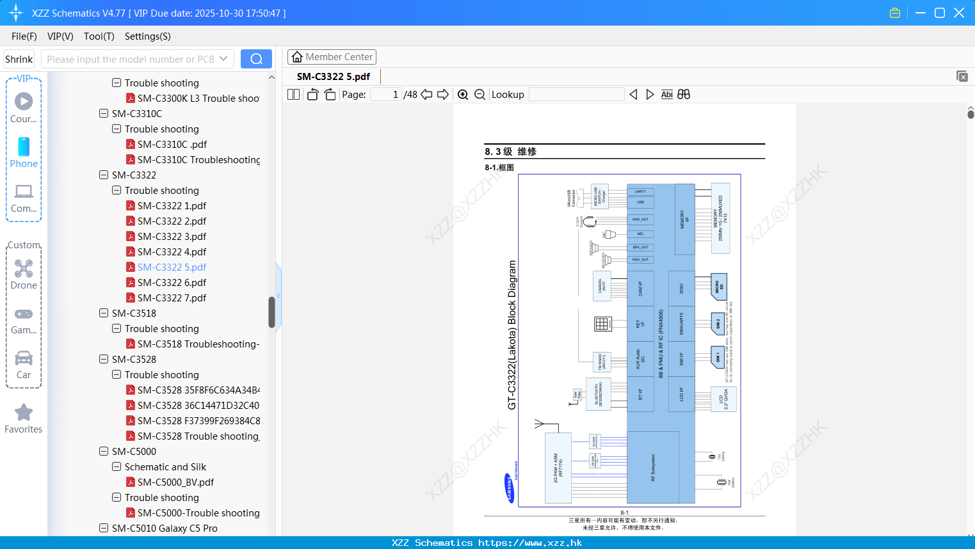Open the xzz.hk website link
The image size is (975, 549).
tap(530, 543)
